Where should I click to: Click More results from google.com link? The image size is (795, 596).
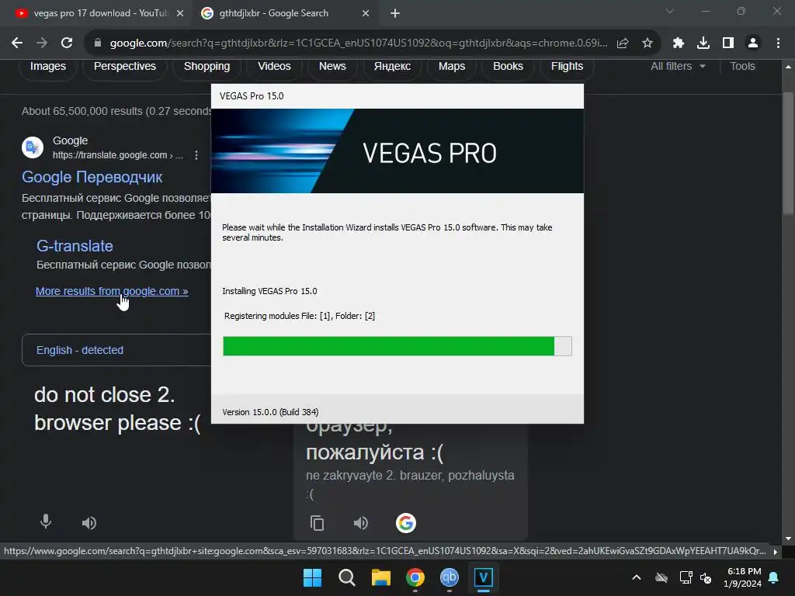[112, 292]
